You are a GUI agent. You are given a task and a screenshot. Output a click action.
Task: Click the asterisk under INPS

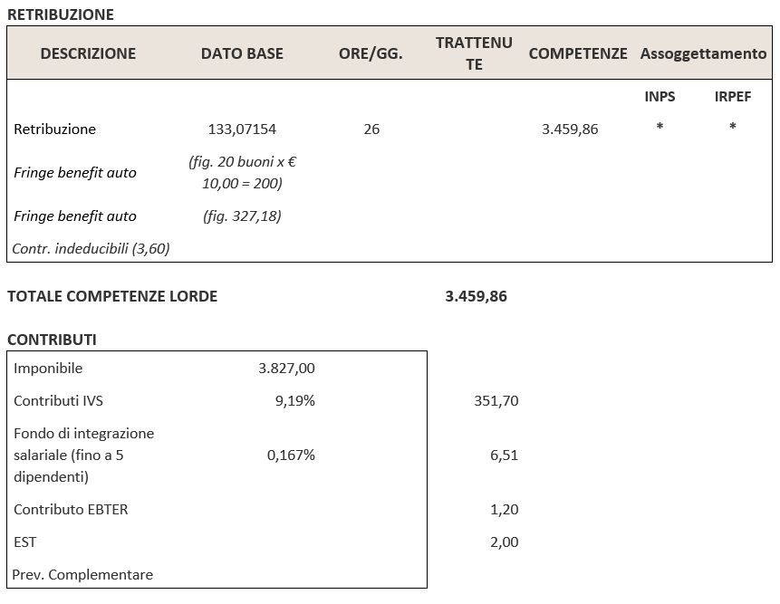click(x=660, y=128)
